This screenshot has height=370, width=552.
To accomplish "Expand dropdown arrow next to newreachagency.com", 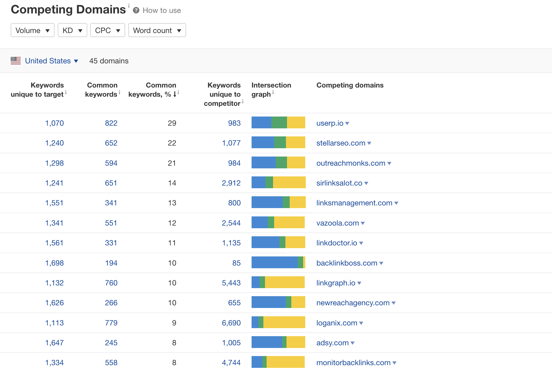I will (x=394, y=303).
